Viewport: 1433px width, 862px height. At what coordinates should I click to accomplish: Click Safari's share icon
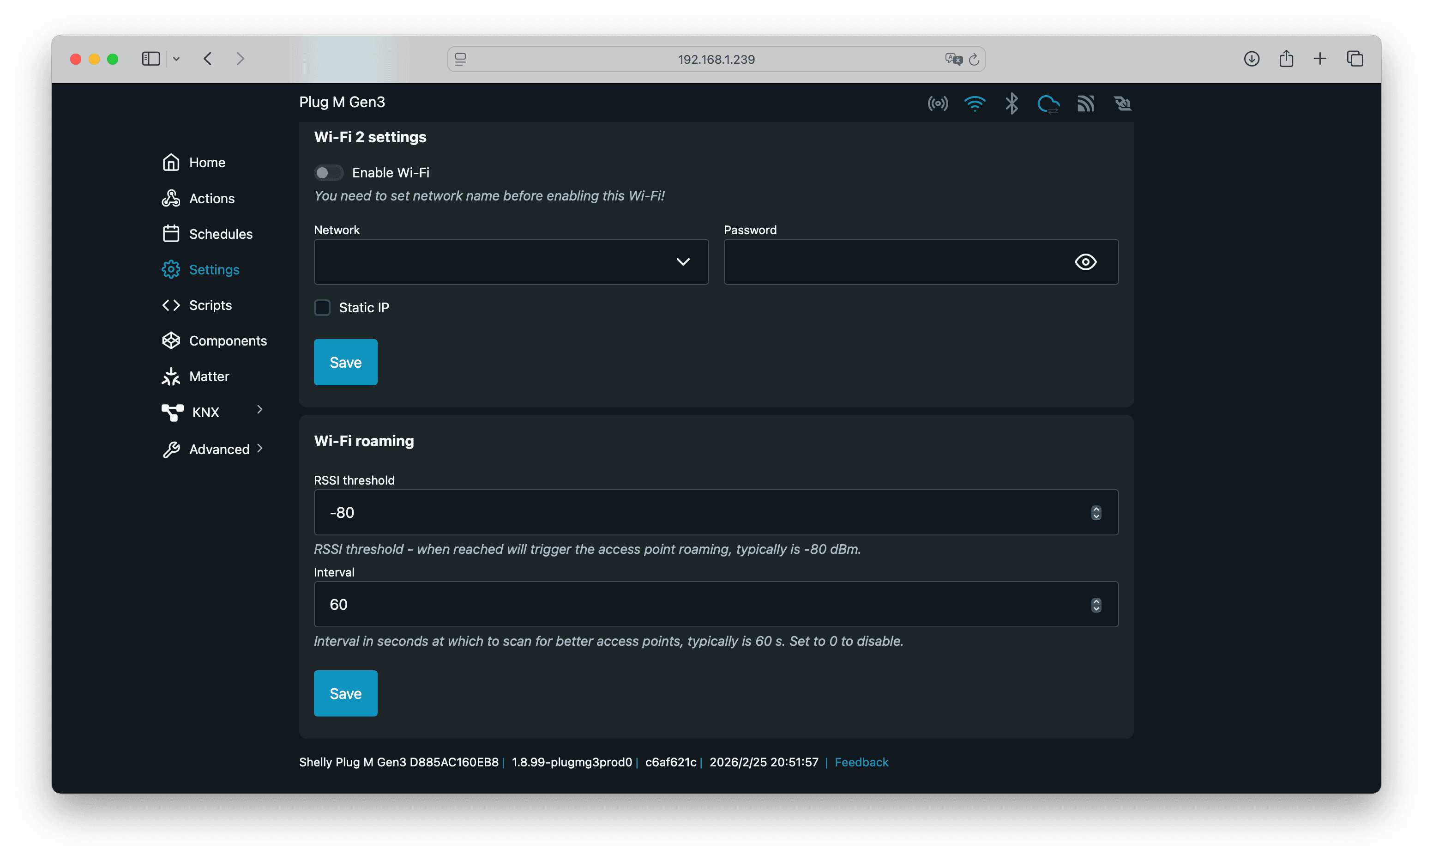(x=1286, y=59)
